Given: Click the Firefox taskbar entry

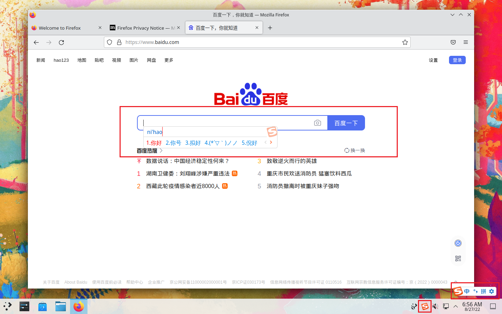Looking at the screenshot, I should pos(79,306).
